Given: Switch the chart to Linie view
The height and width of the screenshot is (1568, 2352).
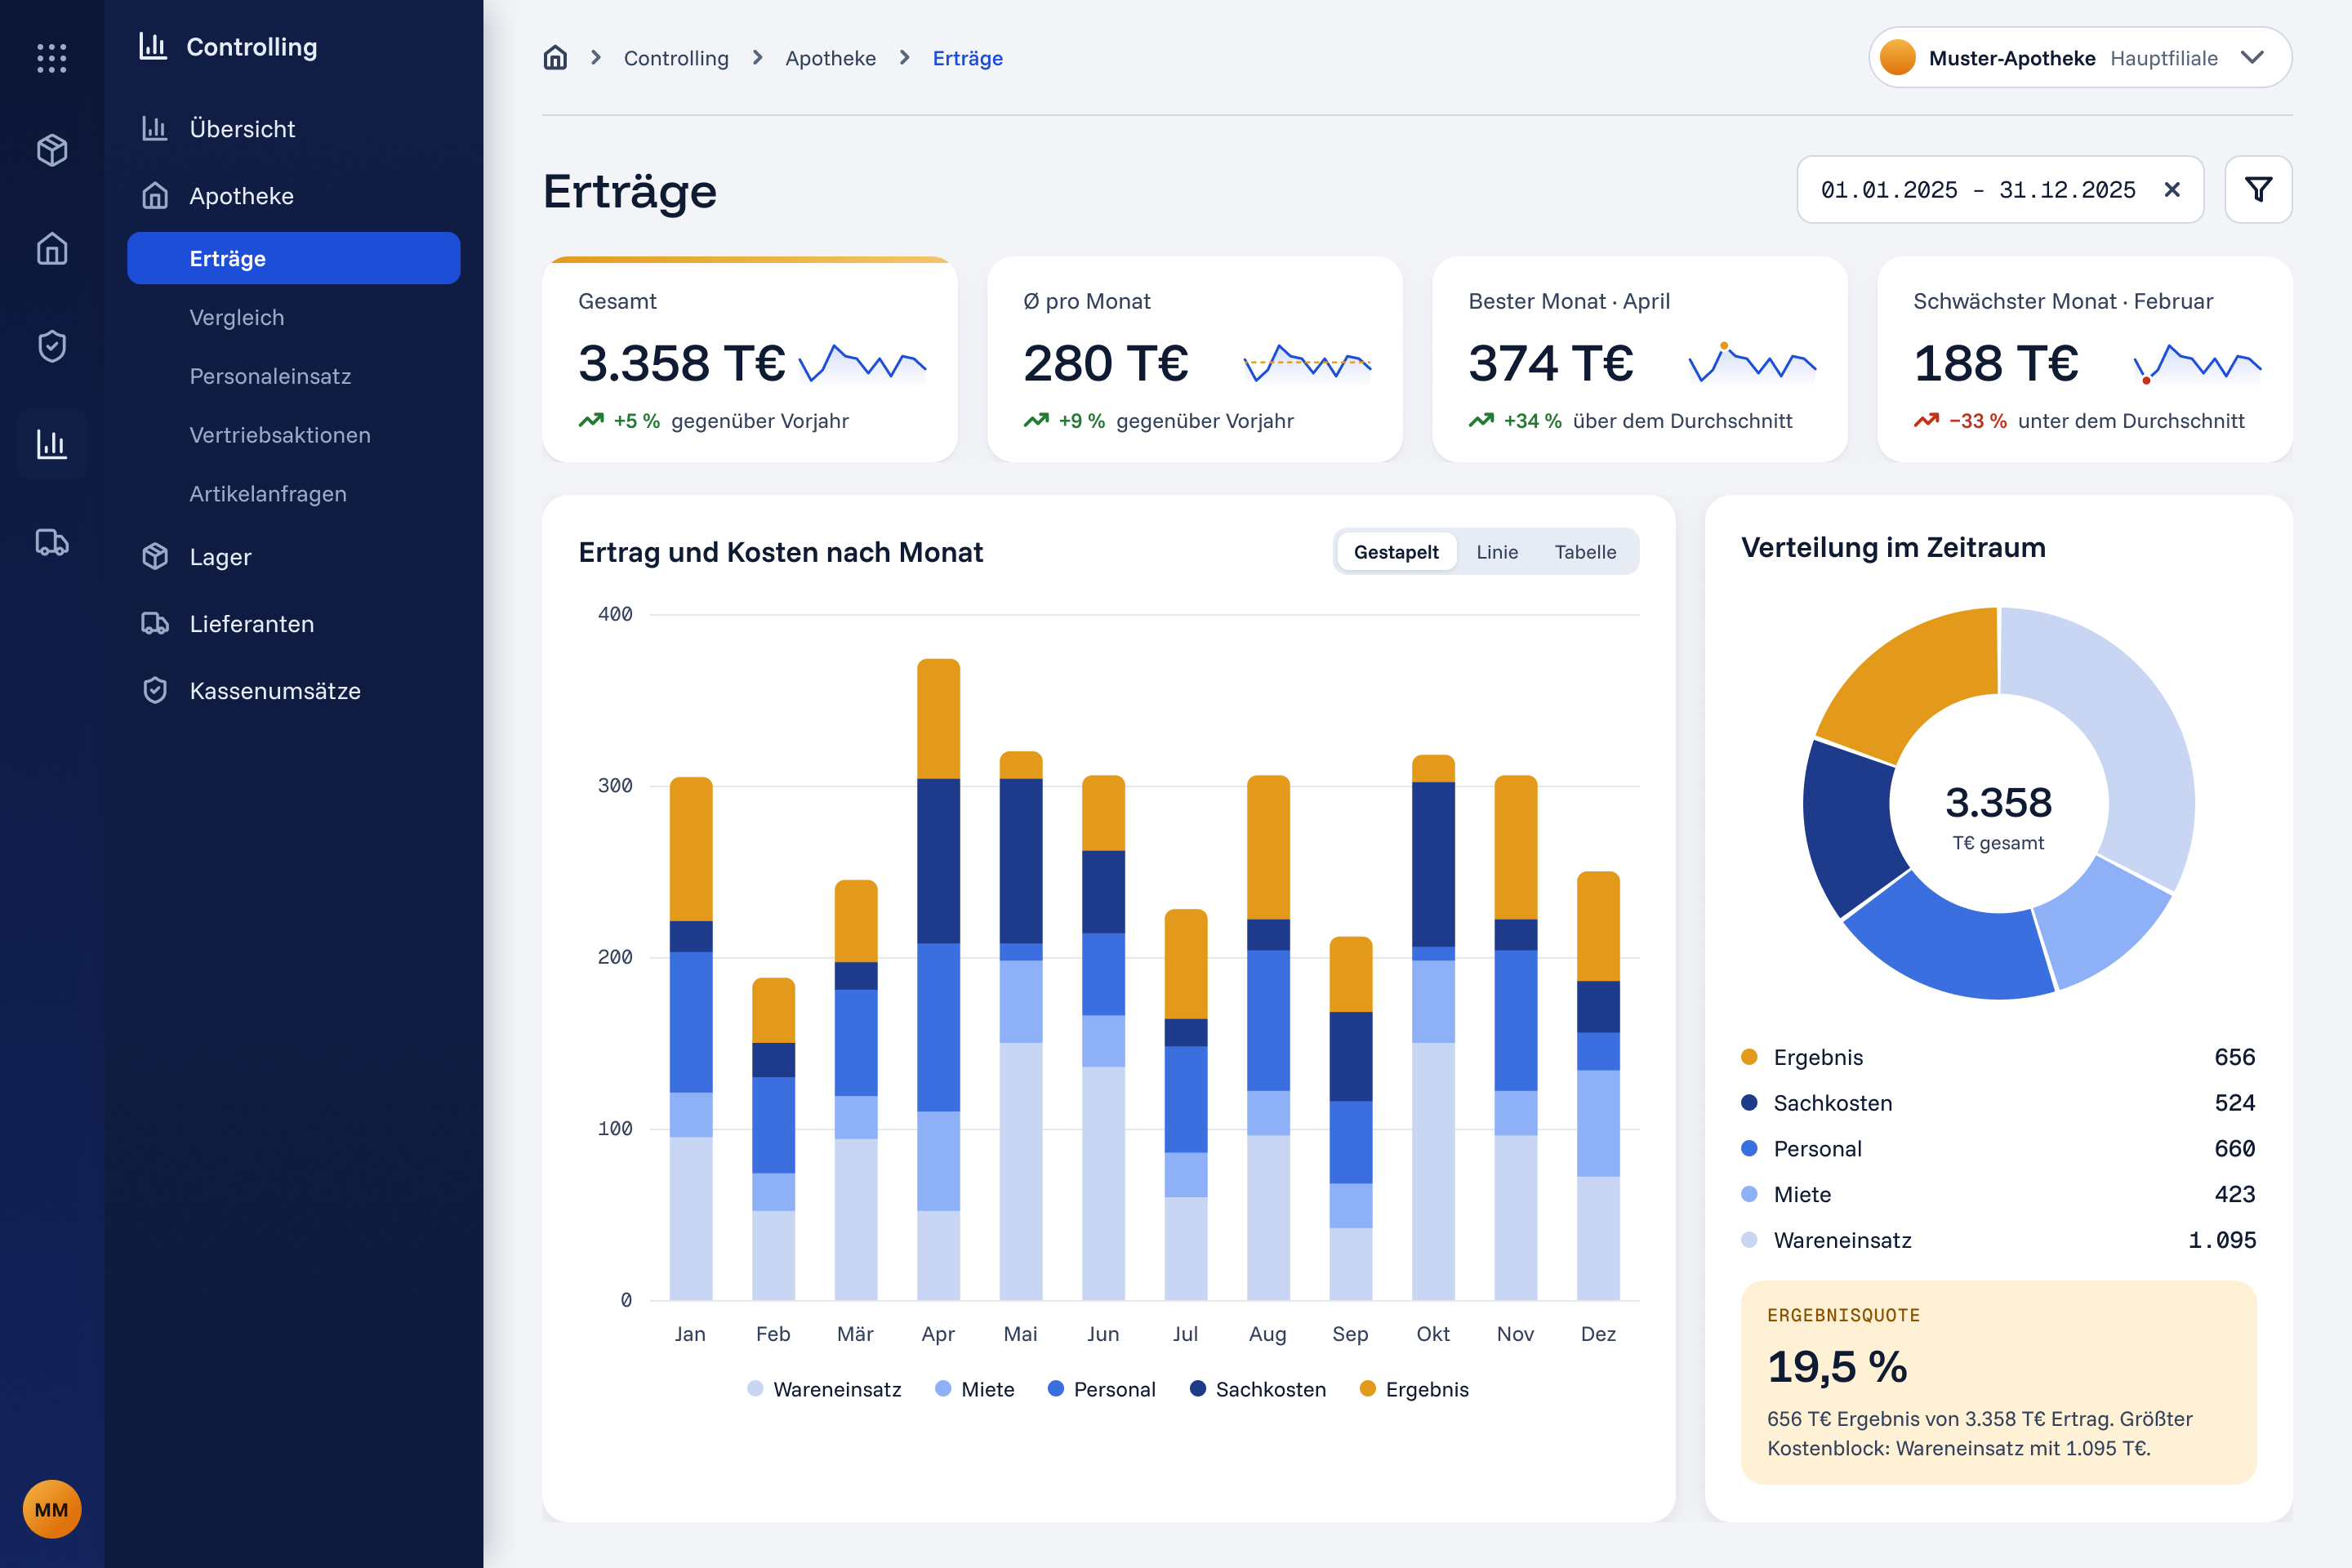Looking at the screenshot, I should click(1497, 552).
